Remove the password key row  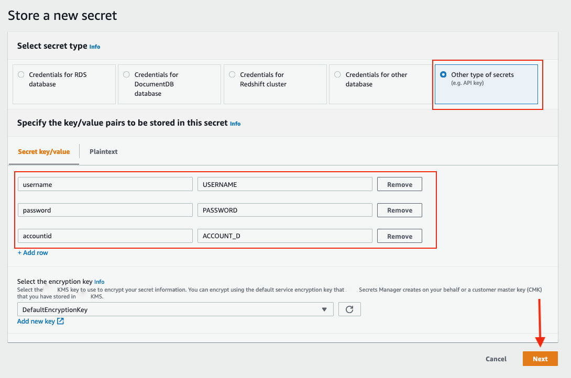pos(399,210)
